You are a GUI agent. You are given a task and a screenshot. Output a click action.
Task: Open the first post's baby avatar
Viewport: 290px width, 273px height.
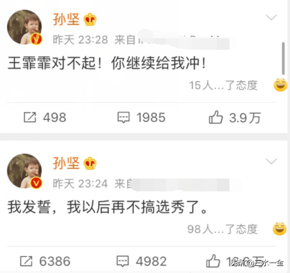(x=24, y=27)
